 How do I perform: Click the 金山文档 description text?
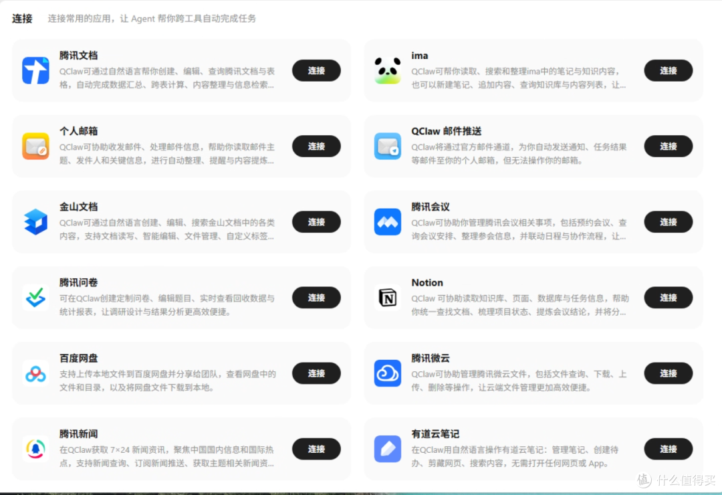pyautogui.click(x=166, y=229)
